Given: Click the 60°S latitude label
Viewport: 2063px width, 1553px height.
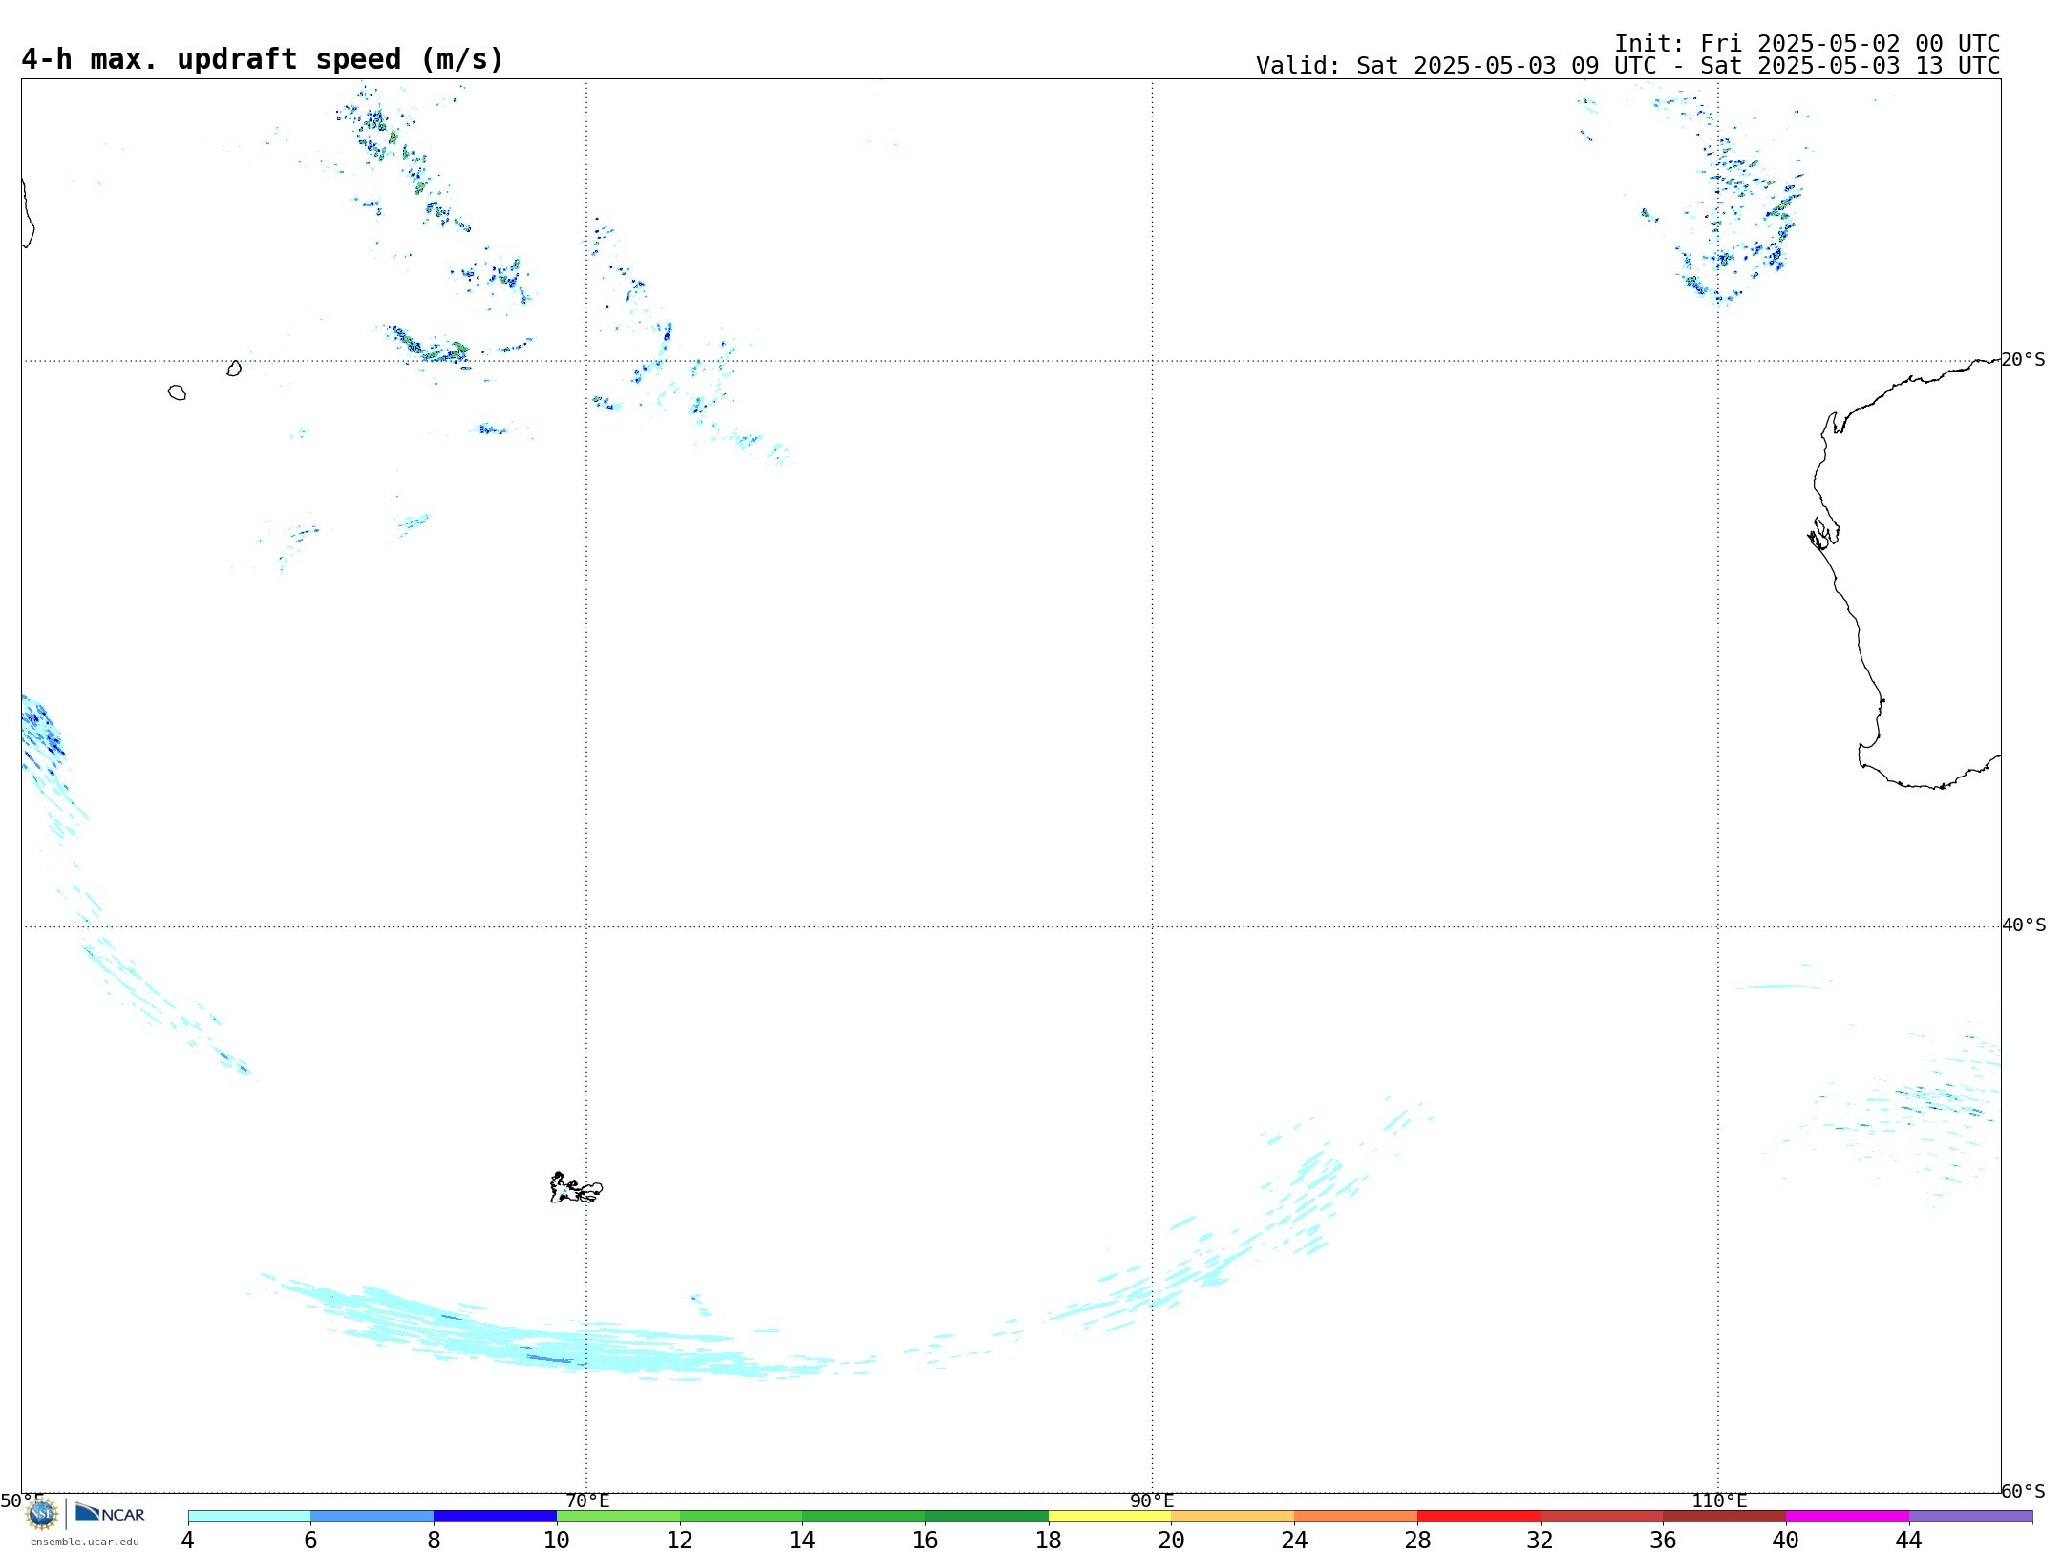Looking at the screenshot, I should coord(2024,1491).
